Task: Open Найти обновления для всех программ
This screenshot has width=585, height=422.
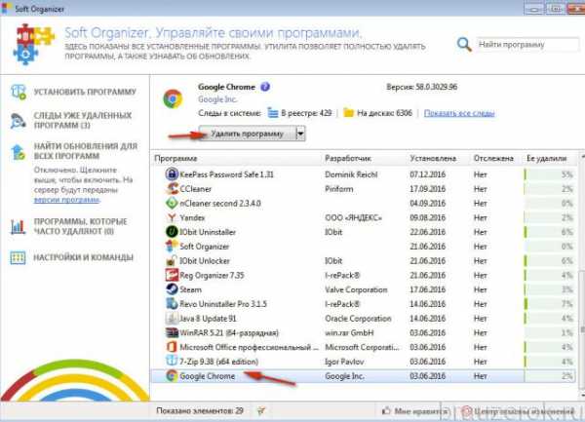Action: point(86,151)
